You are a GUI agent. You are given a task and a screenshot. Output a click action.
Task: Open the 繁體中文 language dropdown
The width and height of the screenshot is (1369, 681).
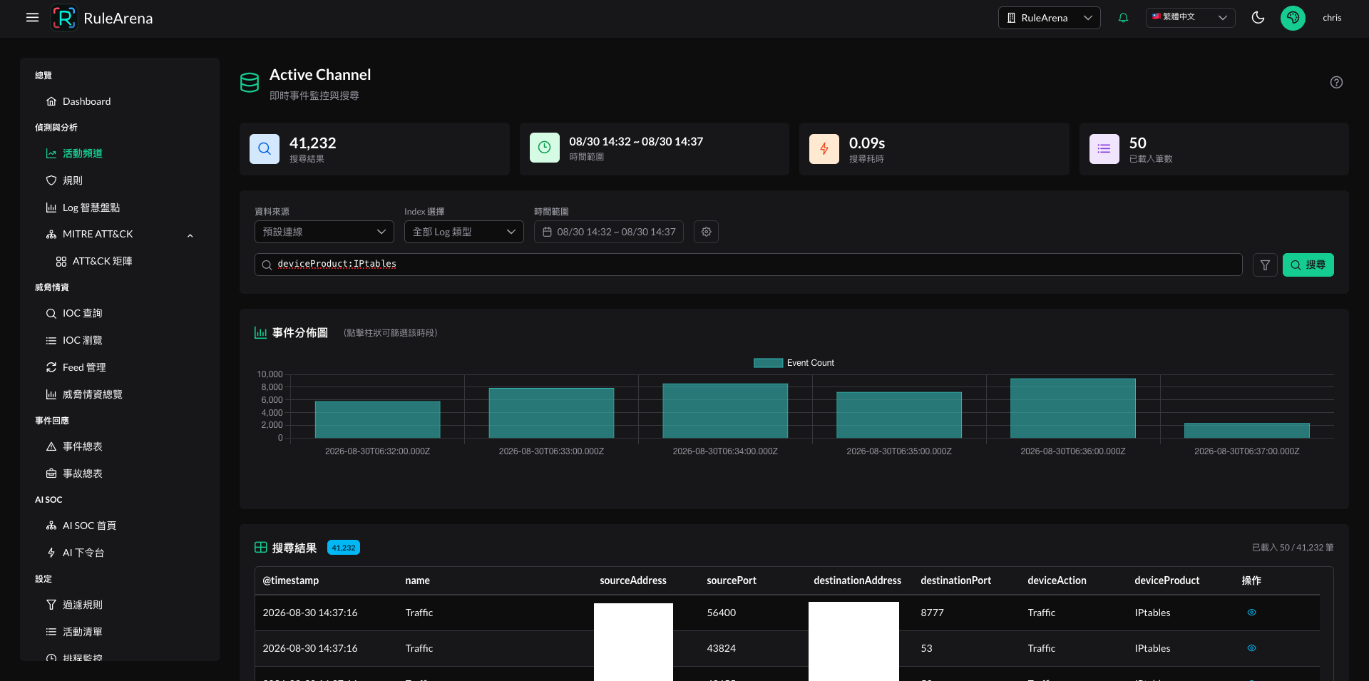[x=1190, y=17]
